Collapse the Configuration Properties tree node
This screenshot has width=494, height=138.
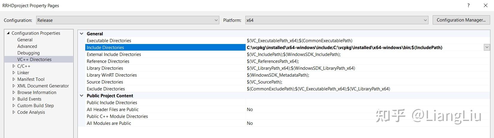pos(8,33)
